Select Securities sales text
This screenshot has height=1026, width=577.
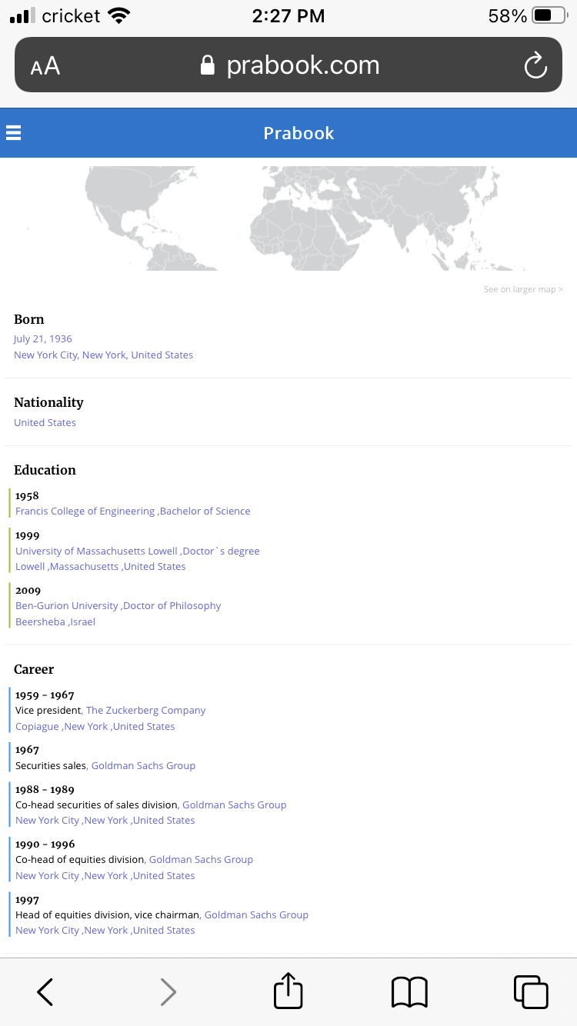click(51, 765)
